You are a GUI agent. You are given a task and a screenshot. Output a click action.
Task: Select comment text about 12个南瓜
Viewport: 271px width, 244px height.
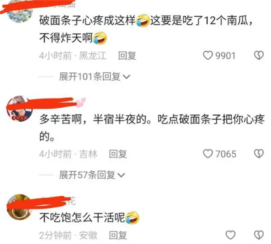(x=146, y=29)
